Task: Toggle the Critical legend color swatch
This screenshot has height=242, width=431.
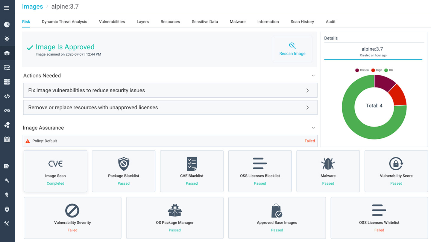Action: coord(357,70)
